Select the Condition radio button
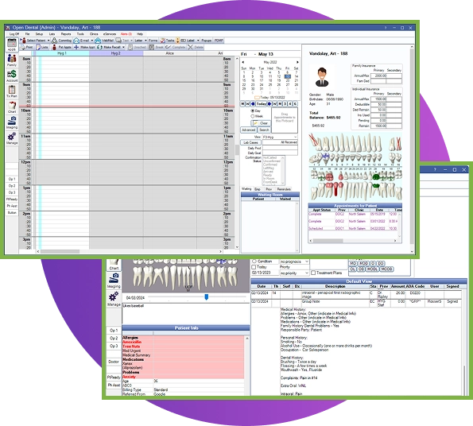This screenshot has width=473, height=426. click(254, 261)
